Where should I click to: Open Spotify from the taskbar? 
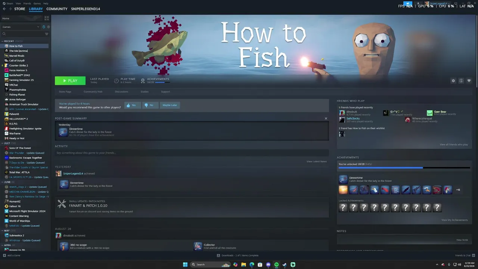pos(276,265)
